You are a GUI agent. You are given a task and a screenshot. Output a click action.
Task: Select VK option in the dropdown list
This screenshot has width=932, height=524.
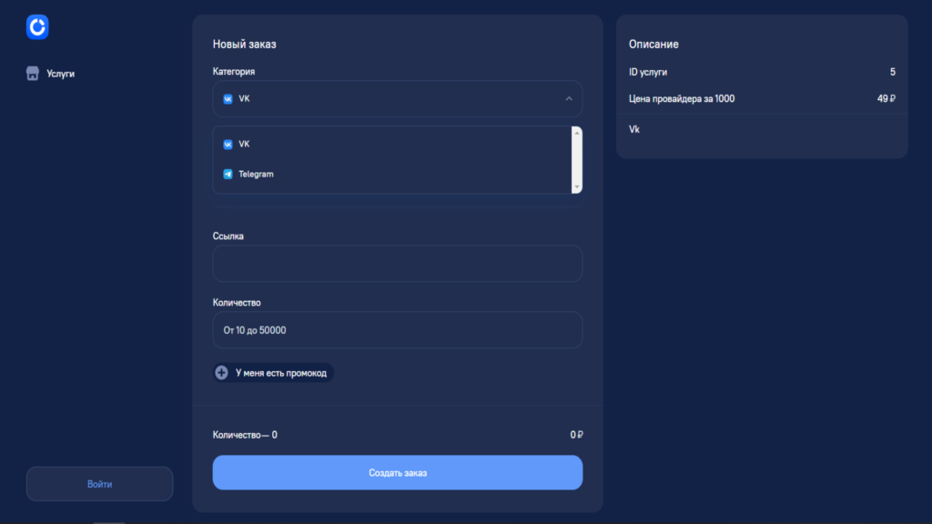click(392, 144)
